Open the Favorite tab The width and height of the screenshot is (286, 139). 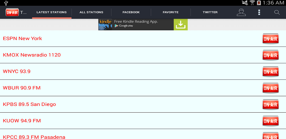[171, 12]
